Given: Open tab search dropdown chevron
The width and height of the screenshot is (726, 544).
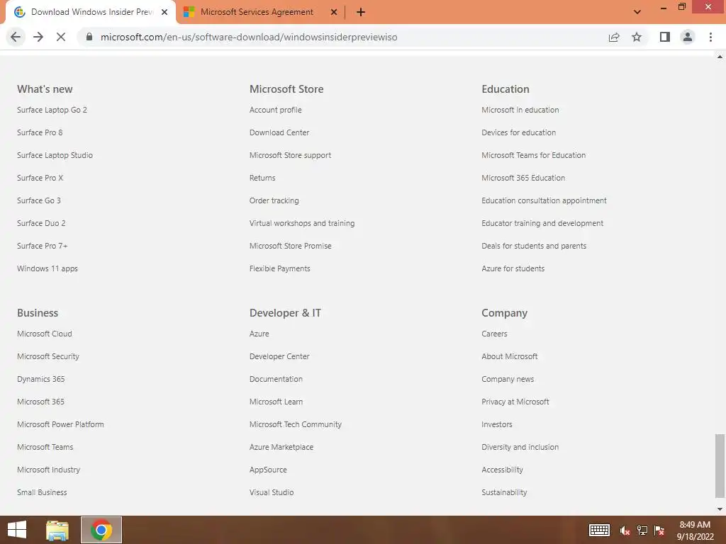Looking at the screenshot, I should click(x=637, y=12).
